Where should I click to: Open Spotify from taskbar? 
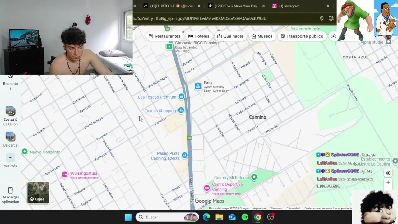click(245, 217)
